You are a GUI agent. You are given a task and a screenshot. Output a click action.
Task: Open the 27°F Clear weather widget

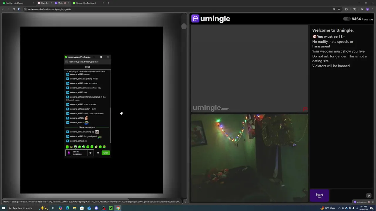tap(328, 208)
